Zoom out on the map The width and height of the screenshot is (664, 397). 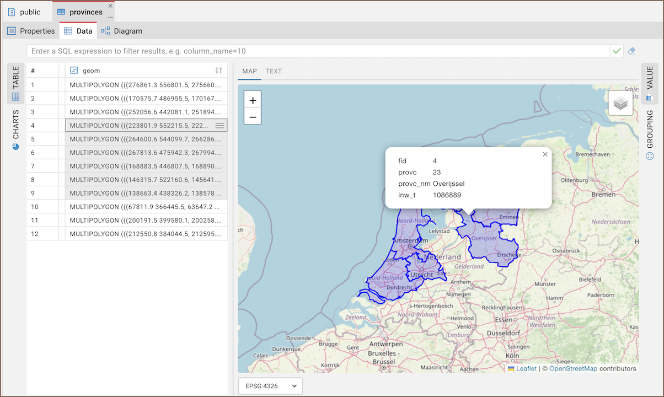[x=253, y=116]
